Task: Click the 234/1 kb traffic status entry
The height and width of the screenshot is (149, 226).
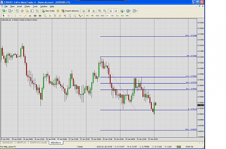Action: coord(189,147)
